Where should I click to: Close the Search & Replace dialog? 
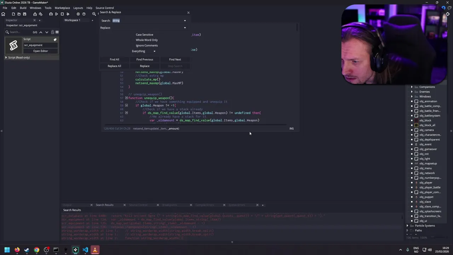tap(188, 12)
